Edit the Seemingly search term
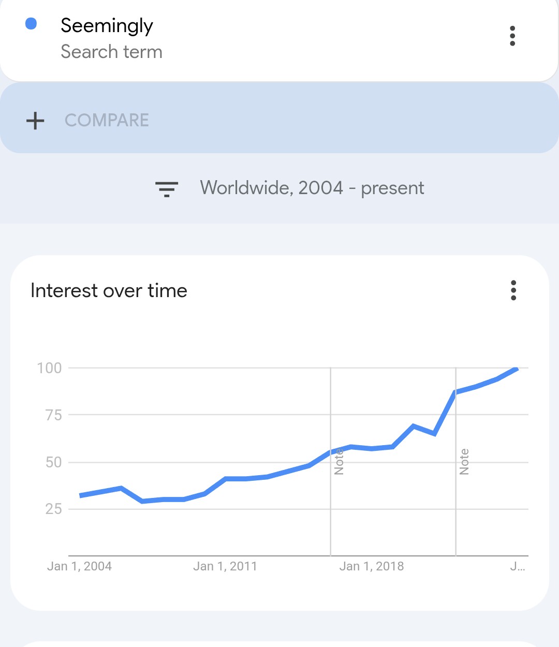559x647 pixels. tap(107, 26)
